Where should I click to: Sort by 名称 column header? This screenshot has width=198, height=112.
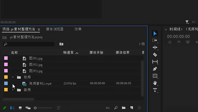tap(14, 52)
